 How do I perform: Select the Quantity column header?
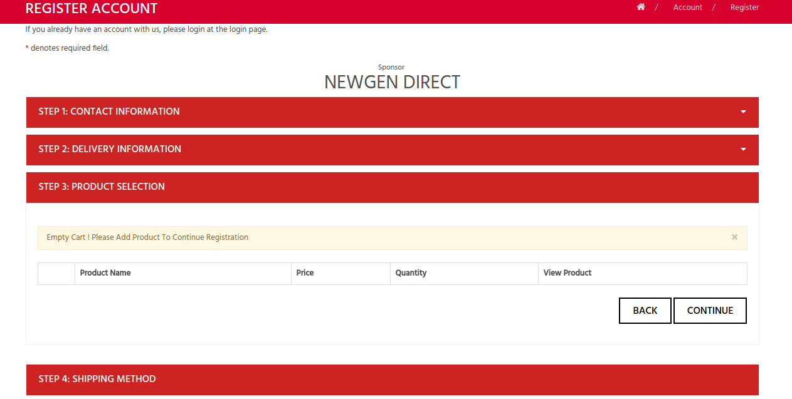(x=464, y=273)
